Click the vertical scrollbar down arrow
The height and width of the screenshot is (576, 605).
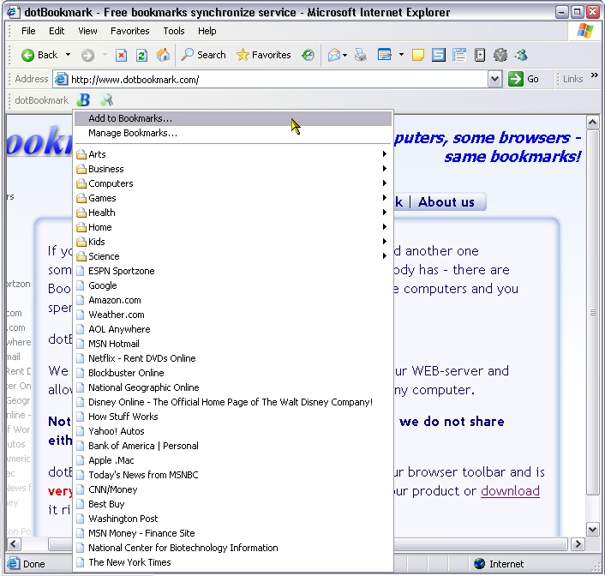pos(593,530)
